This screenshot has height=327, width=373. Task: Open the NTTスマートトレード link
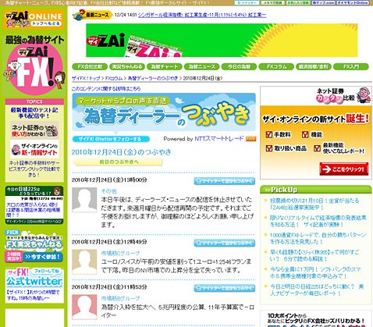coord(219,139)
